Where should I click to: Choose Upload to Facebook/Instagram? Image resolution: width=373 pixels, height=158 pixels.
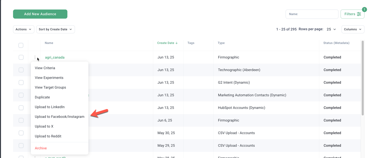coord(60,117)
